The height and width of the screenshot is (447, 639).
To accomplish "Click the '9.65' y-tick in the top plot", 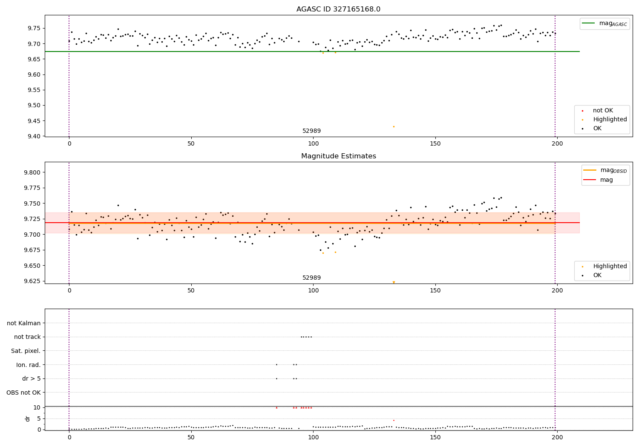I will click(35, 59).
